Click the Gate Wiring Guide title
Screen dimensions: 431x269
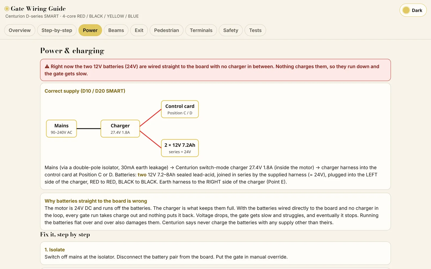(38, 9)
